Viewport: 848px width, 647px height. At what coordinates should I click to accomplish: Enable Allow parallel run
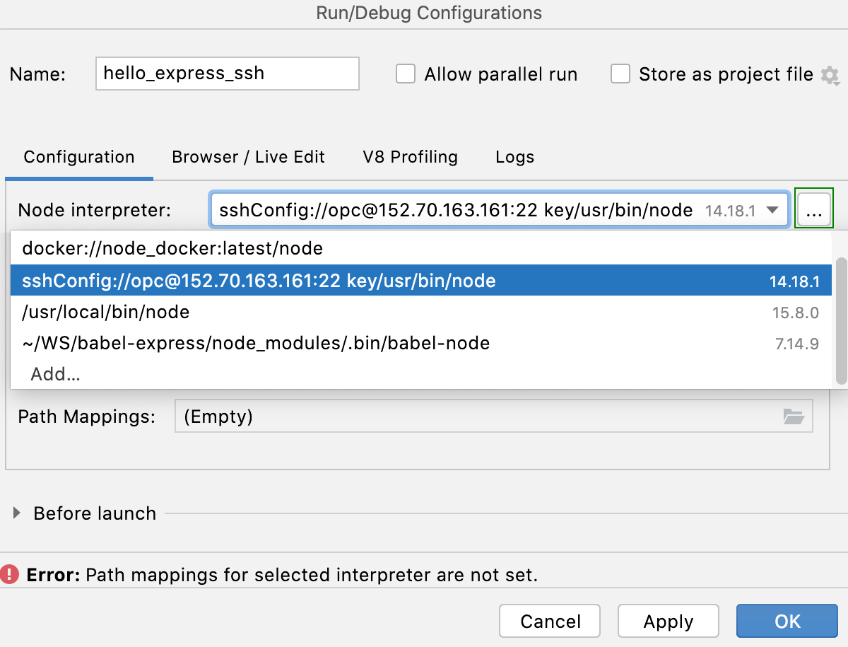click(406, 74)
